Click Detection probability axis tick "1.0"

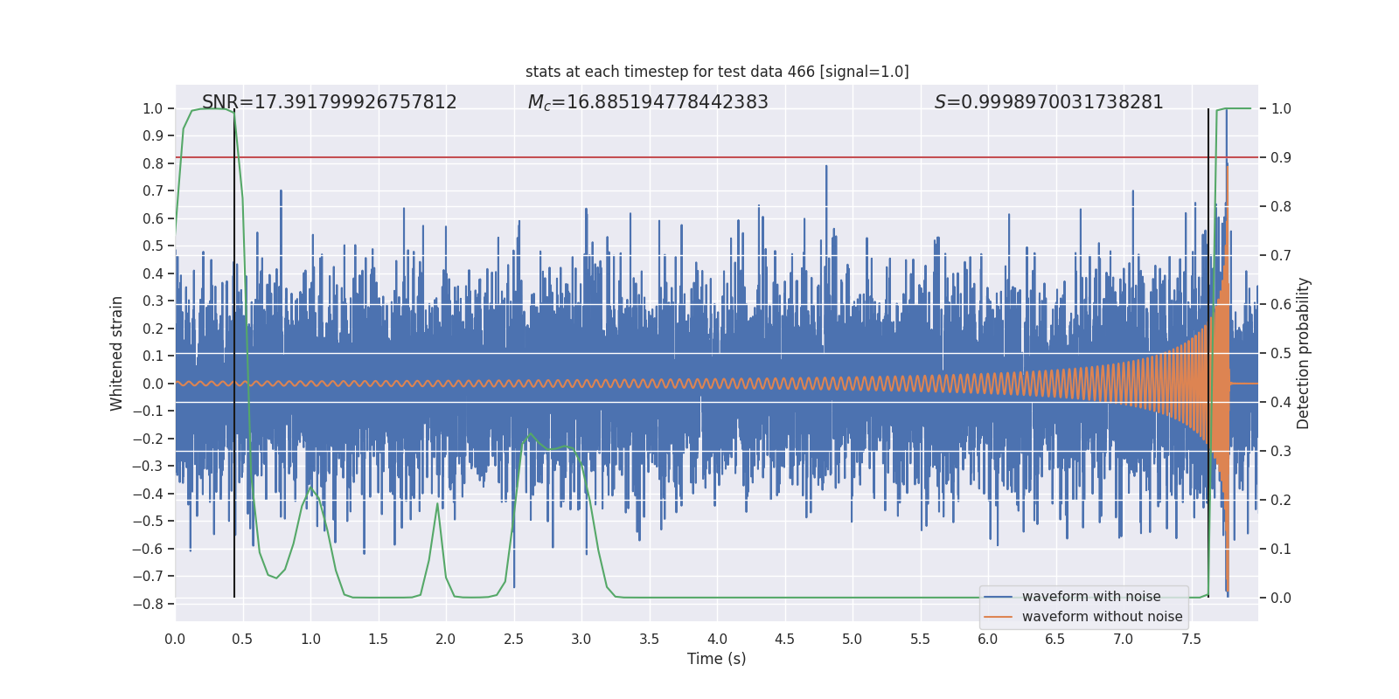(1281, 109)
